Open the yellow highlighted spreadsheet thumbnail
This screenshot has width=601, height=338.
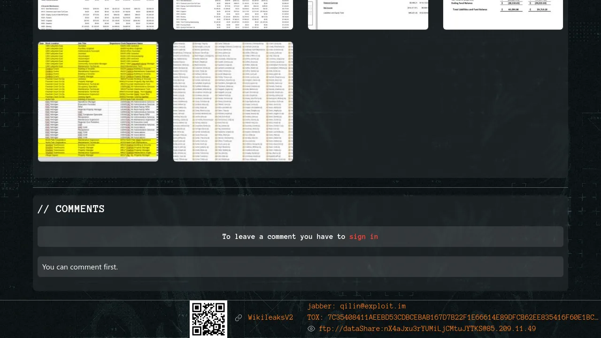[x=98, y=101]
